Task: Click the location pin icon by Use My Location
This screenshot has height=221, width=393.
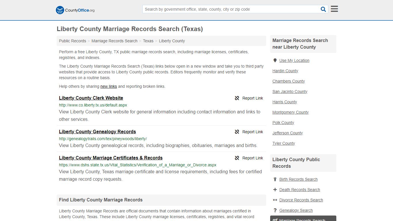Action: click(275, 60)
